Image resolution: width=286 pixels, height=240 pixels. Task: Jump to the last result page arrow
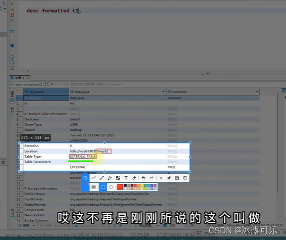click(x=121, y=225)
